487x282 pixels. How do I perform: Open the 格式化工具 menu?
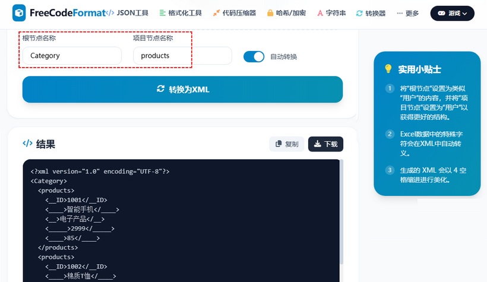coord(181,13)
